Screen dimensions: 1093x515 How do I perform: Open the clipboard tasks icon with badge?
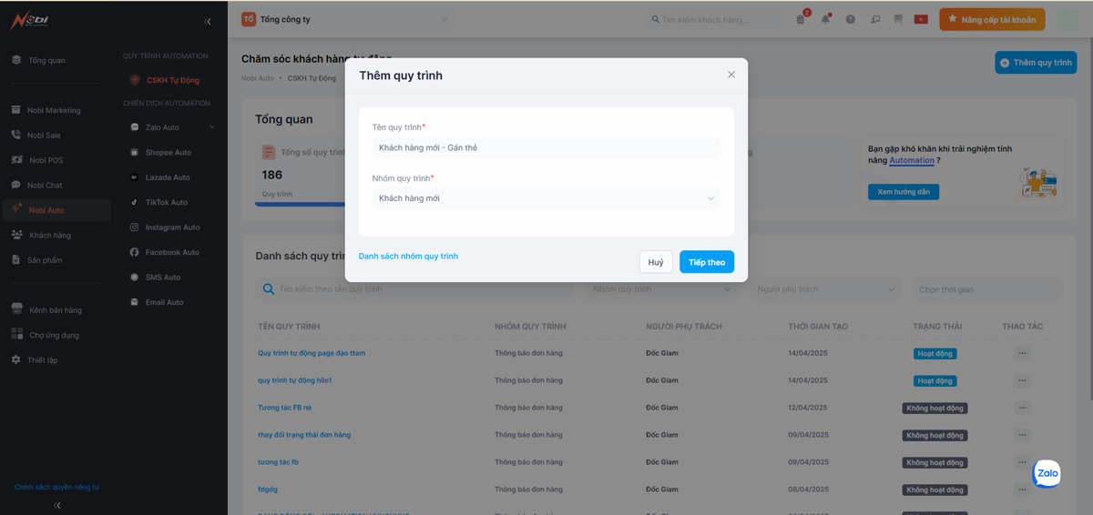pyautogui.click(x=801, y=19)
